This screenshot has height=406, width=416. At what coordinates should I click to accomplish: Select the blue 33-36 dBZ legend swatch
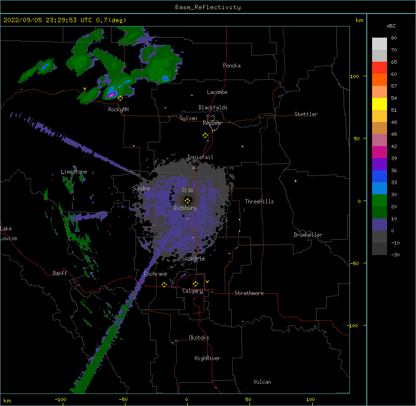(379, 176)
